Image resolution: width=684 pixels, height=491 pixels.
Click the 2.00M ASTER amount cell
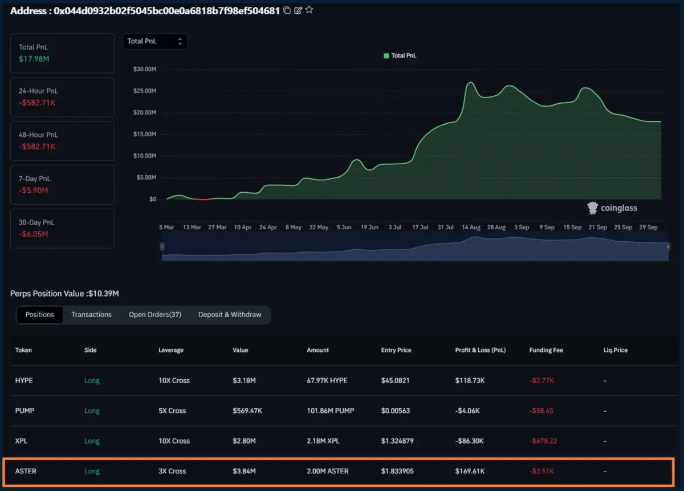tap(328, 471)
